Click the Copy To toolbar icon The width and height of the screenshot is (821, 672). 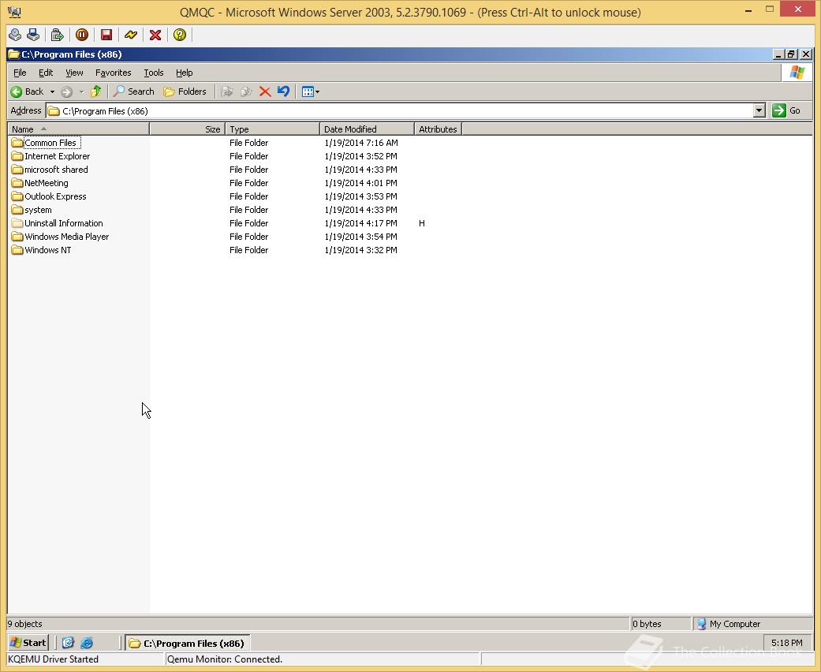(245, 91)
